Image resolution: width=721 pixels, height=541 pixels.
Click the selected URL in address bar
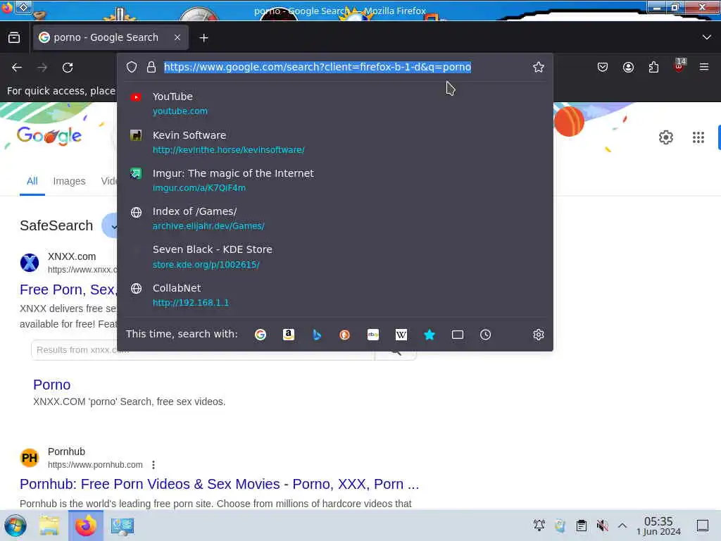tap(318, 67)
